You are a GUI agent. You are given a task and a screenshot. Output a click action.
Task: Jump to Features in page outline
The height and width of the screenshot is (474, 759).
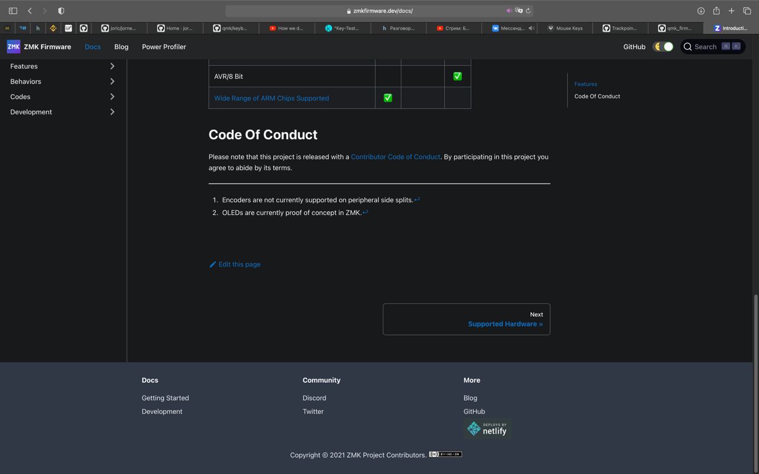pyautogui.click(x=585, y=84)
